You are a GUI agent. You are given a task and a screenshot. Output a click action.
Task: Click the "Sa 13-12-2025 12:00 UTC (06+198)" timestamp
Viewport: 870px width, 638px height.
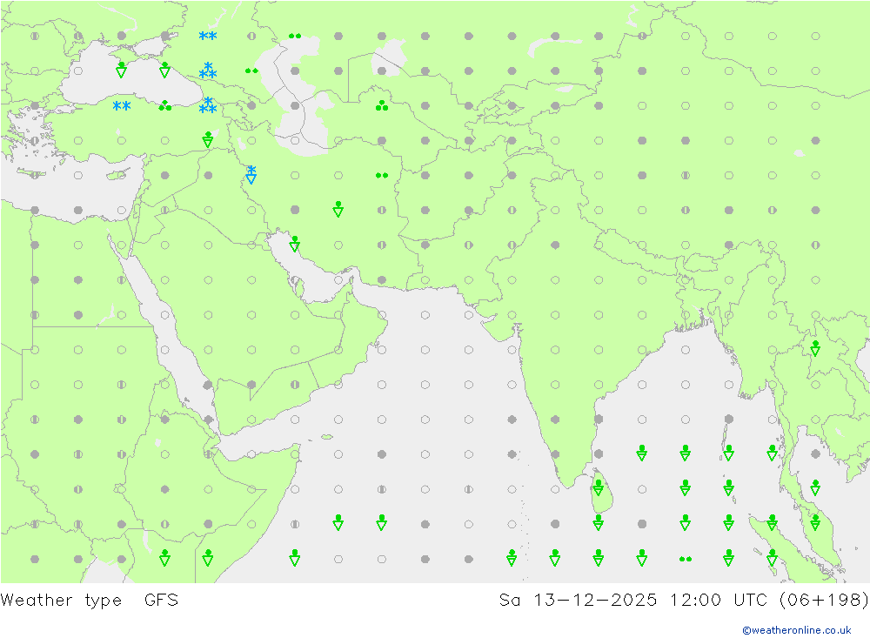click(x=684, y=601)
